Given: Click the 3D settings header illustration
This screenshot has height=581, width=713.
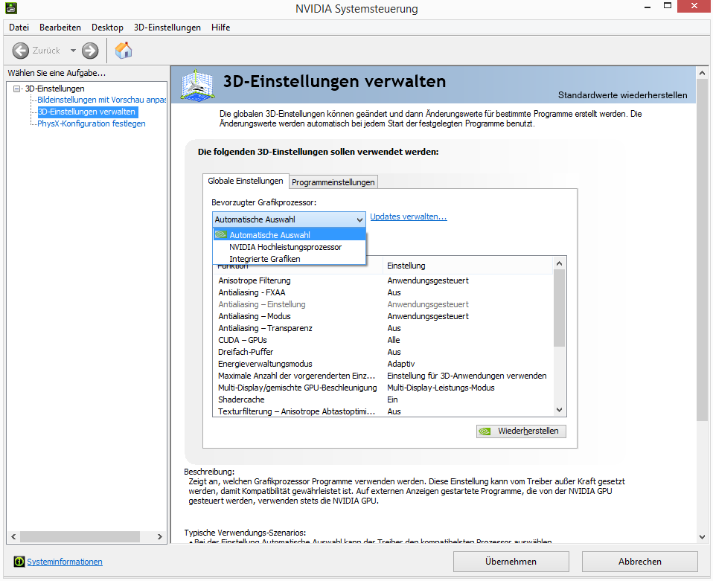Looking at the screenshot, I should [x=197, y=85].
